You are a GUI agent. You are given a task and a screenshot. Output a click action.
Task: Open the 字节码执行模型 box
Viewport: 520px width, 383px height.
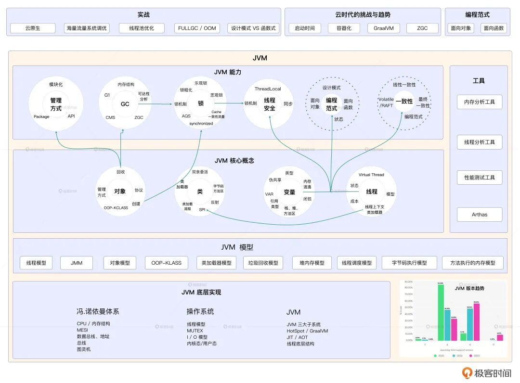coord(410,263)
